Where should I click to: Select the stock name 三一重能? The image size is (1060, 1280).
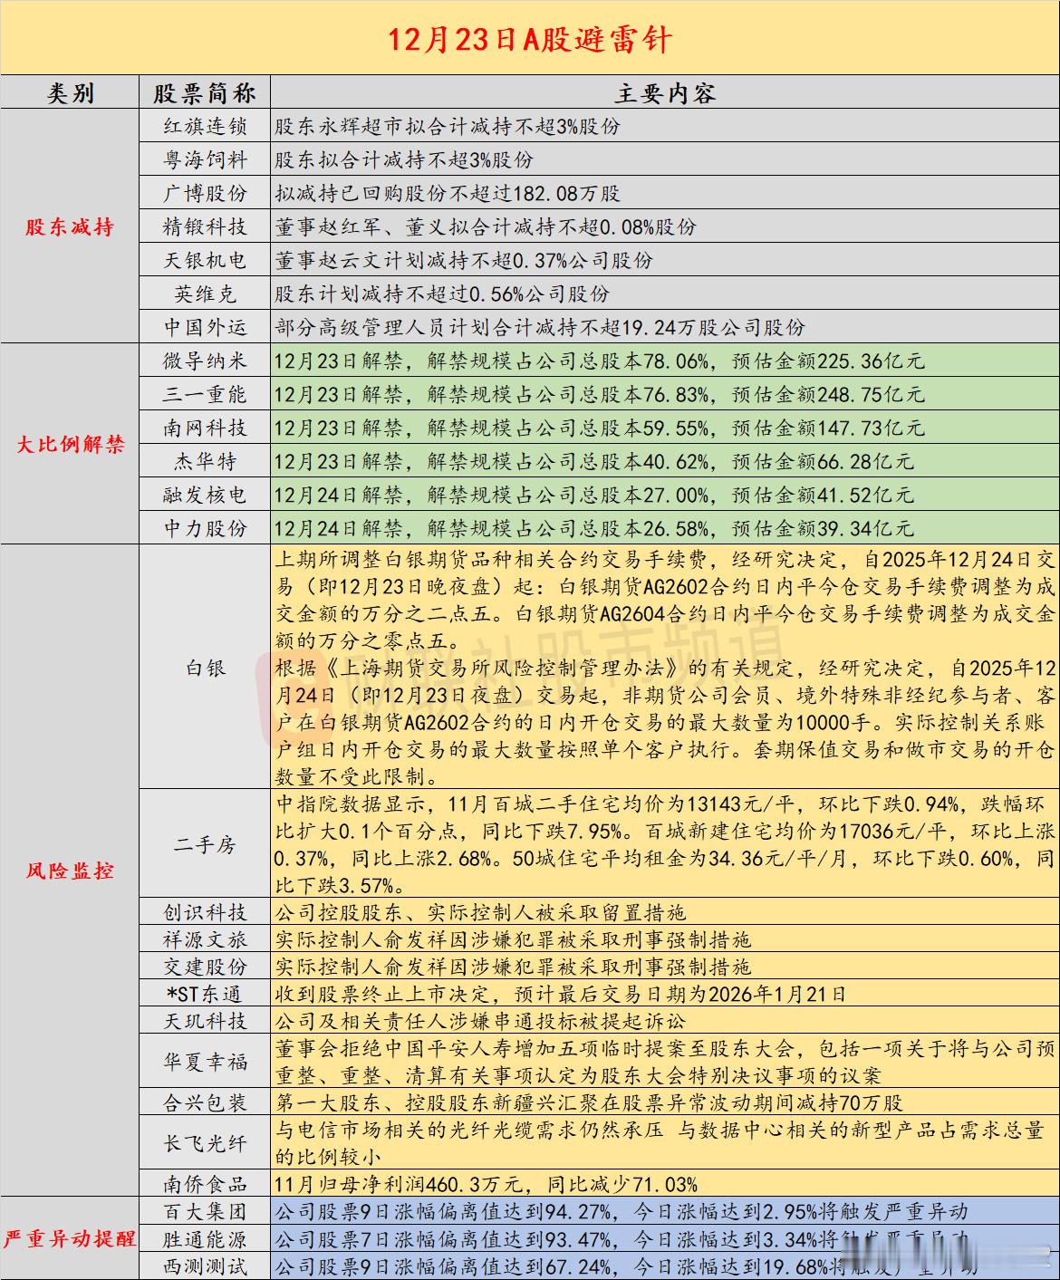[205, 392]
